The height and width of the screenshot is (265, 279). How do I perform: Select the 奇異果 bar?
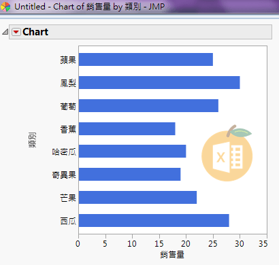[x=130, y=175]
